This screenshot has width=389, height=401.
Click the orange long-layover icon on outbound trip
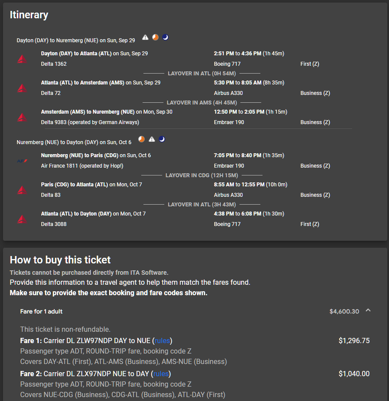[156, 37]
